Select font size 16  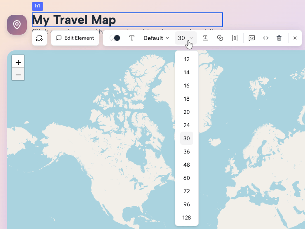point(187,86)
